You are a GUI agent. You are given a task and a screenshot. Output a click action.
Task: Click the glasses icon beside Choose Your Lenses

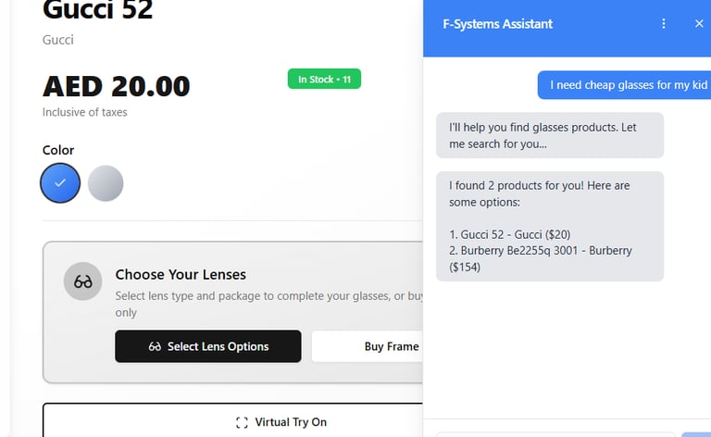click(83, 281)
